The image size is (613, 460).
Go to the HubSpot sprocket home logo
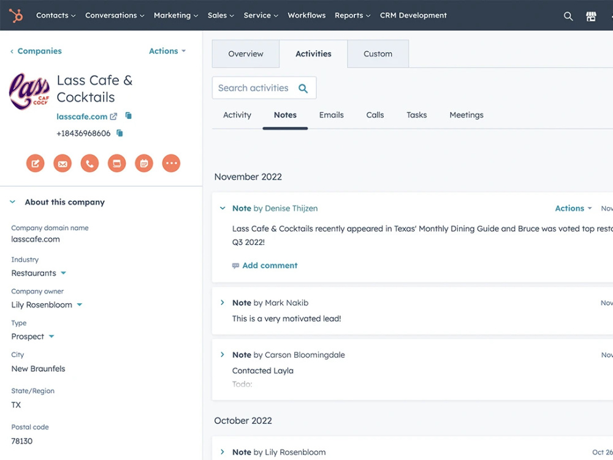tap(16, 16)
